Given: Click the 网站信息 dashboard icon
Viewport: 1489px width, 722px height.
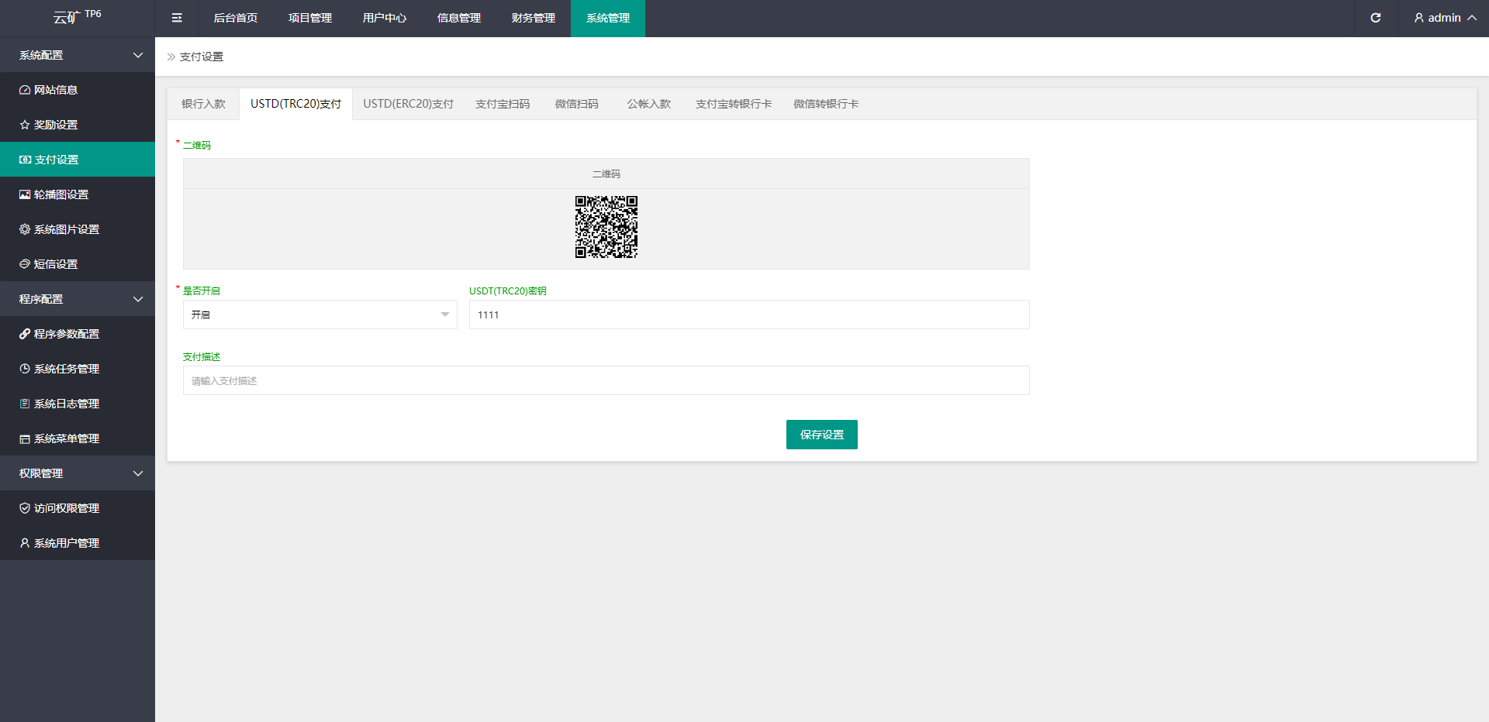Looking at the screenshot, I should pos(25,90).
